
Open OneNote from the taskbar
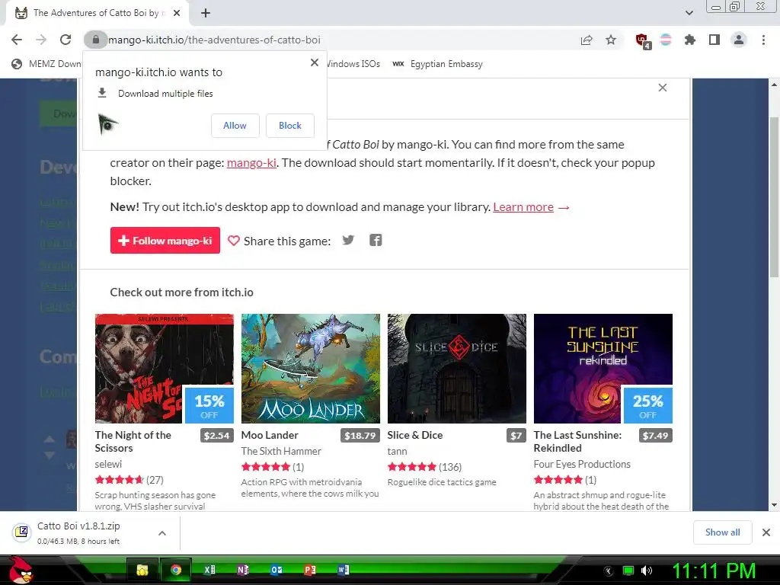pyautogui.click(x=243, y=570)
